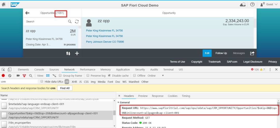This screenshot has width=280, height=128.
Task: Open the Legal Disclosure link
Action: click(253, 62)
